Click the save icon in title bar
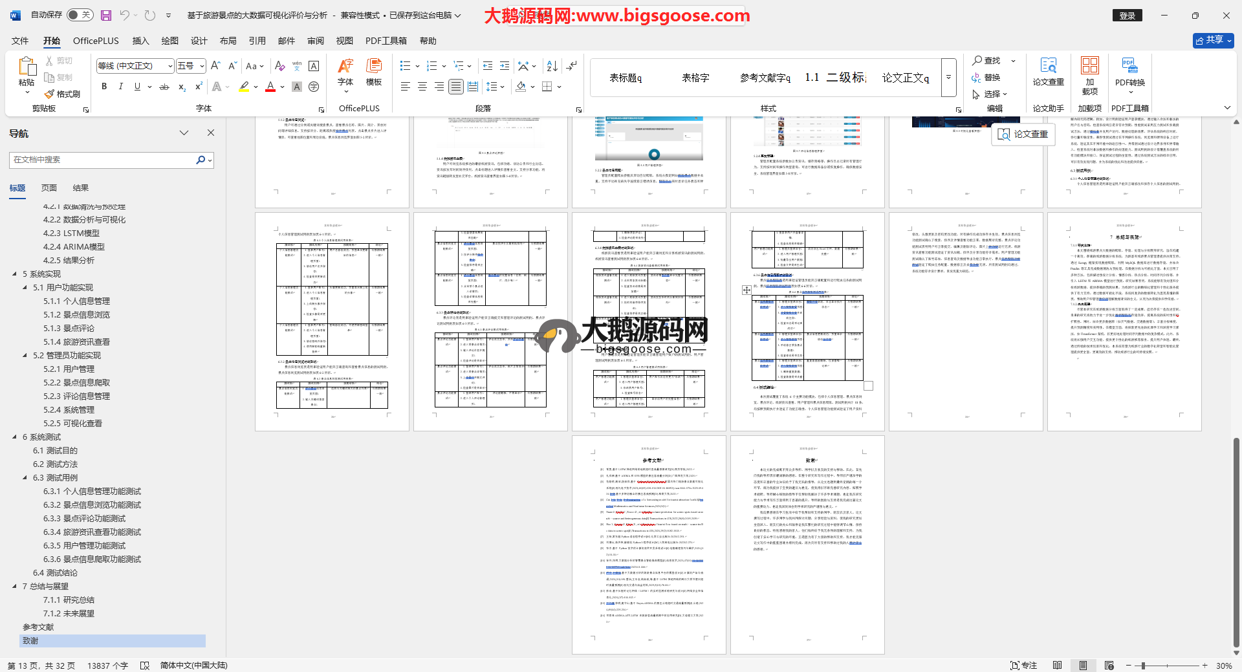Screen dimensions: 1242x672 pos(106,15)
